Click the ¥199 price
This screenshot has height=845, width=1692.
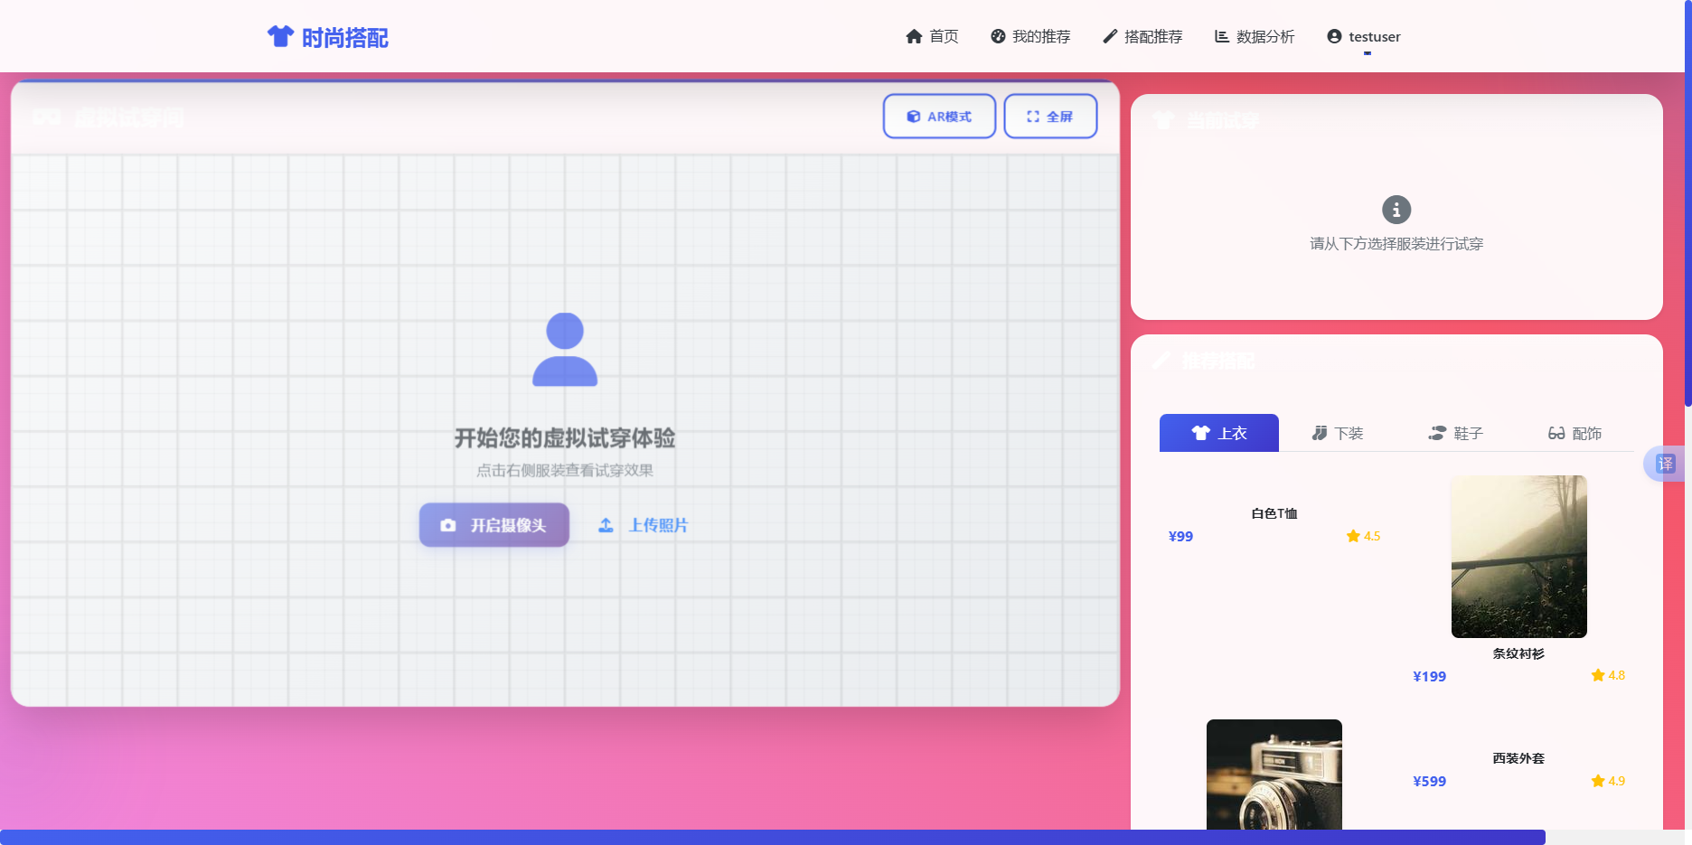(x=1429, y=676)
